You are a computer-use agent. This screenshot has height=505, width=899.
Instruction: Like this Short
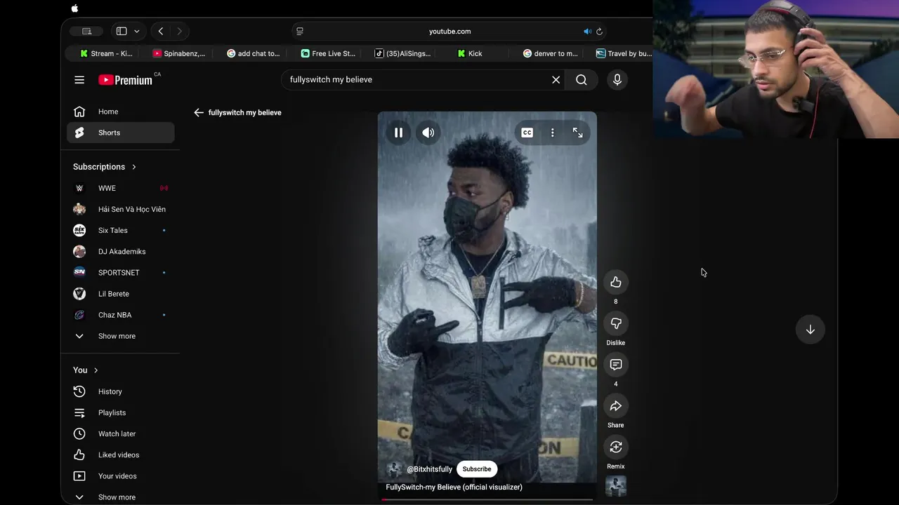click(x=616, y=282)
